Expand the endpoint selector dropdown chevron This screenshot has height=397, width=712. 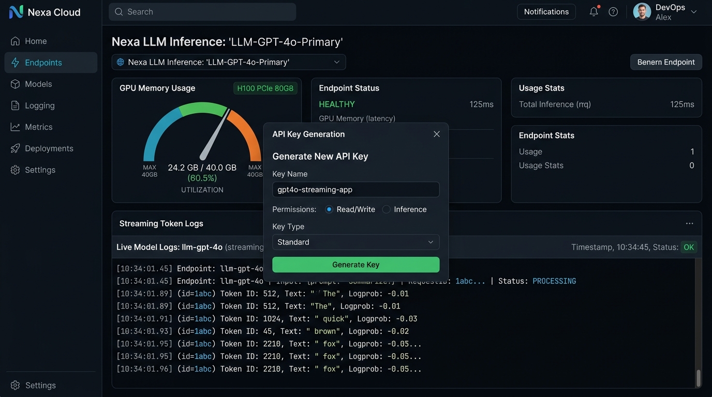coord(337,62)
